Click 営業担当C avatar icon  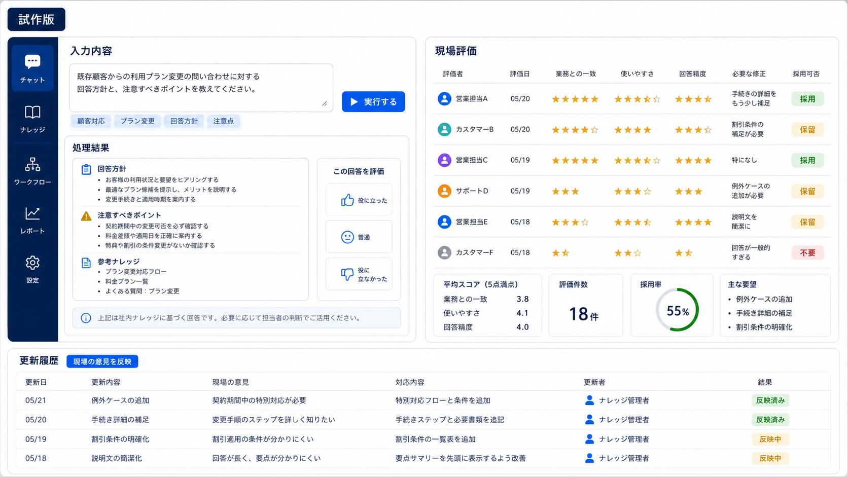[x=444, y=160]
